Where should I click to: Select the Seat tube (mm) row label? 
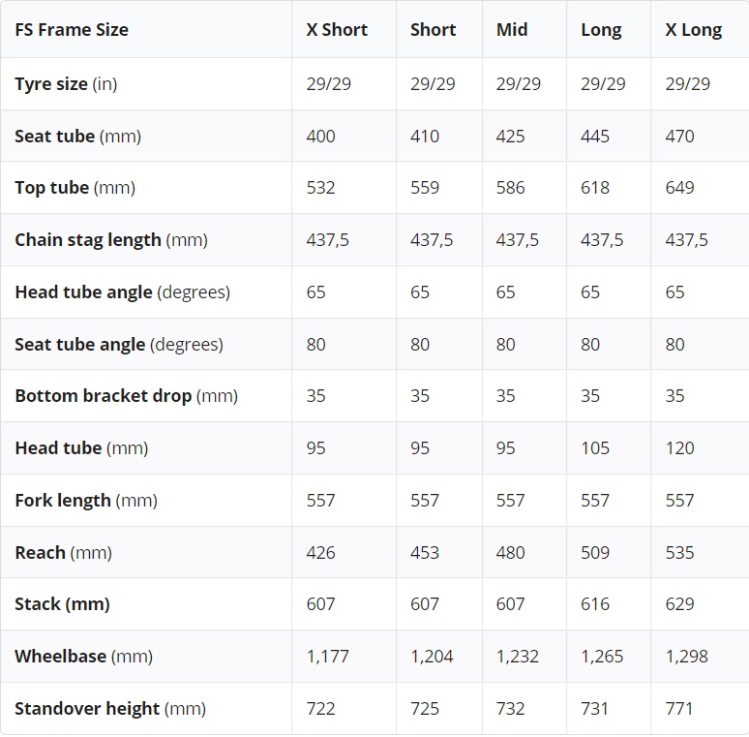77,137
